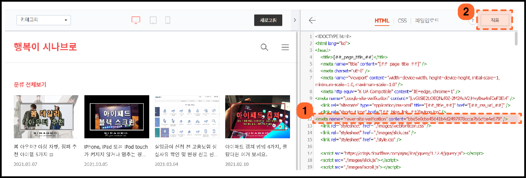This screenshot has height=178, width=526.
Task: Click the DOCTYPE html line
Action: [333, 36]
